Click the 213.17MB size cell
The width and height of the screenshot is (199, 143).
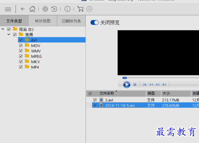pyautogui.click(x=170, y=100)
